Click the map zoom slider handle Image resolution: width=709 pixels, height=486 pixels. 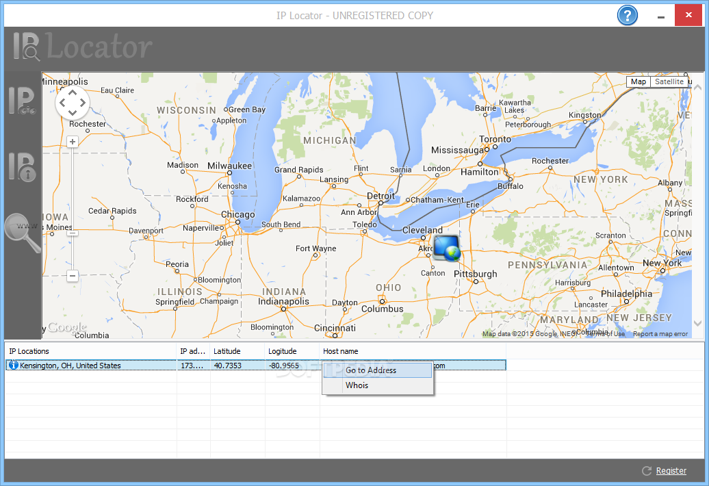[x=73, y=233]
